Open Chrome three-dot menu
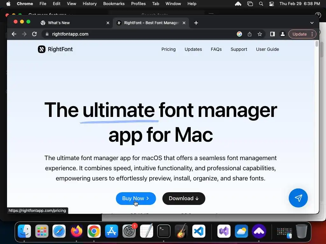 click(x=312, y=34)
